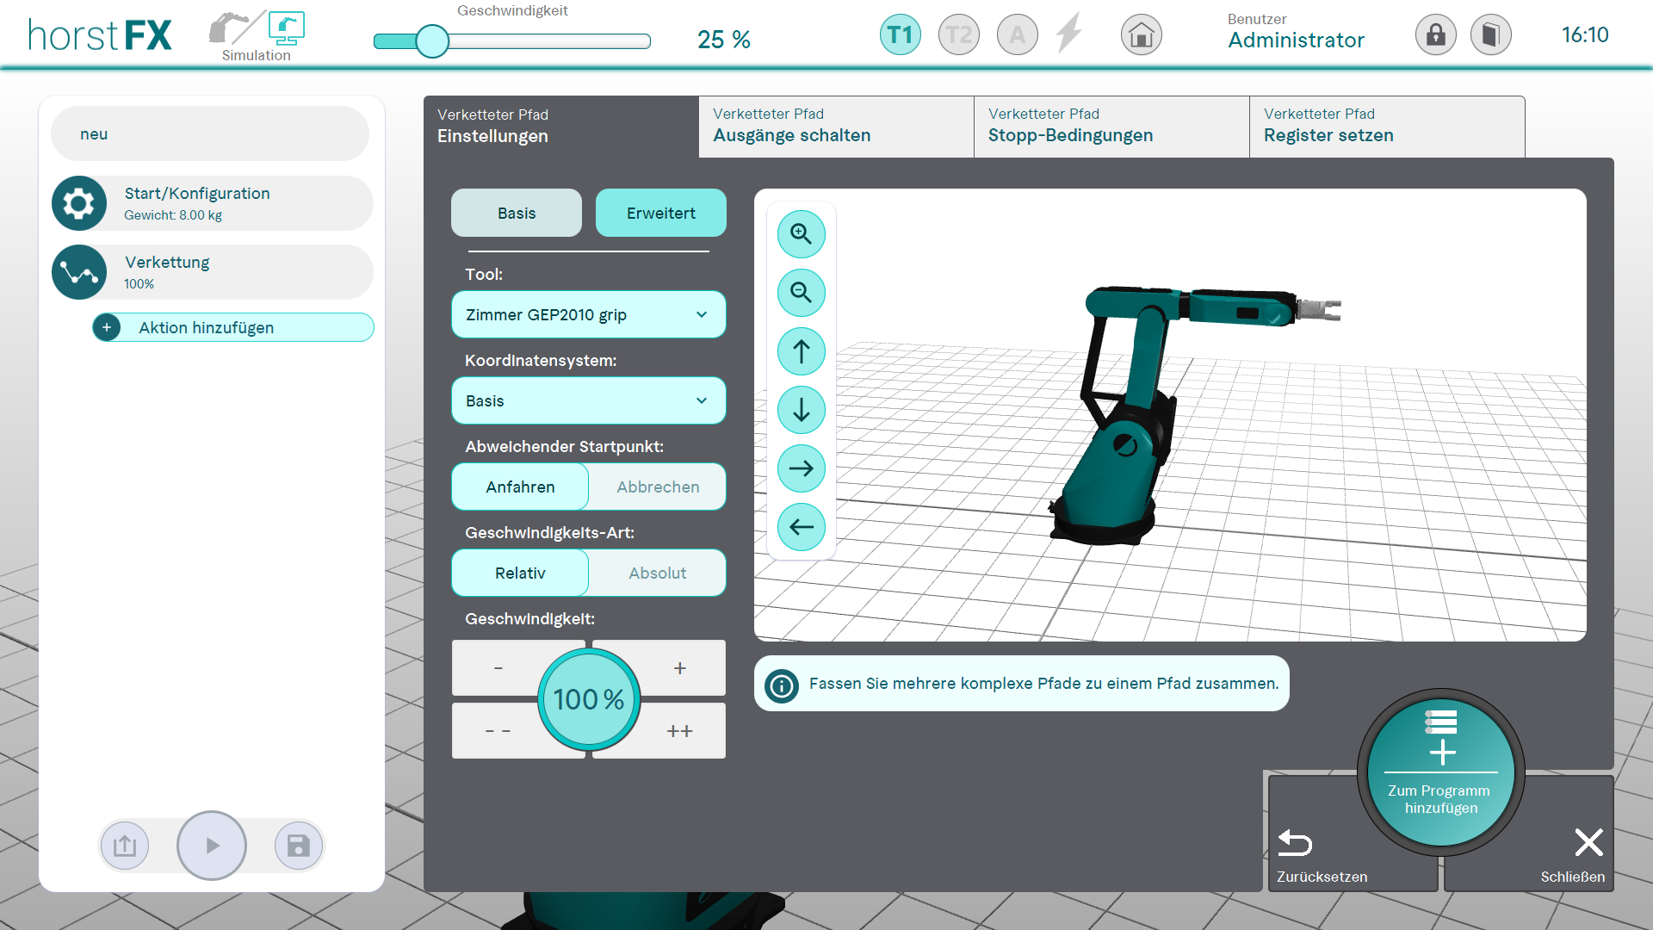Expand the Koordinatensystem dropdown
The height and width of the screenshot is (930, 1653).
[588, 401]
